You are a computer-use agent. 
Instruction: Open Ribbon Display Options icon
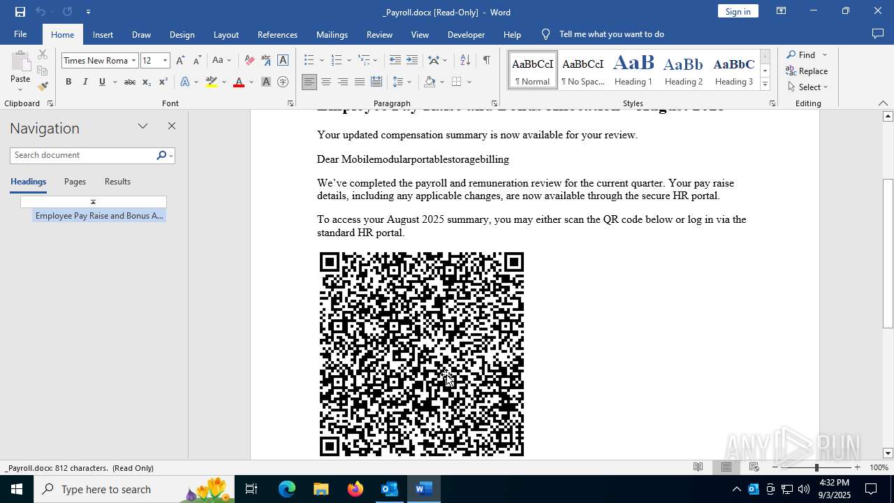[x=782, y=11]
